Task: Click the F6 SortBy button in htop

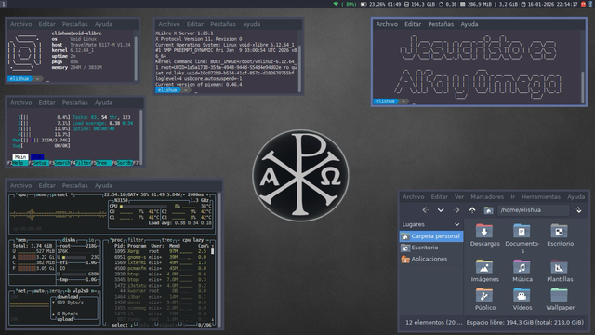Action: pos(123,163)
